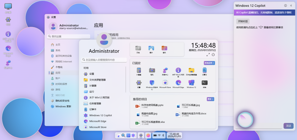Open the taskbar date and time flyout
The height and width of the screenshot is (140, 297).
tap(174, 135)
